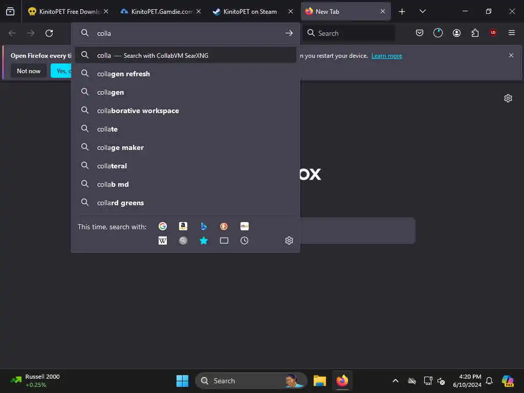Image resolution: width=524 pixels, height=393 pixels.
Task: Open the Firefox hamburger menu
Action: 512,33
